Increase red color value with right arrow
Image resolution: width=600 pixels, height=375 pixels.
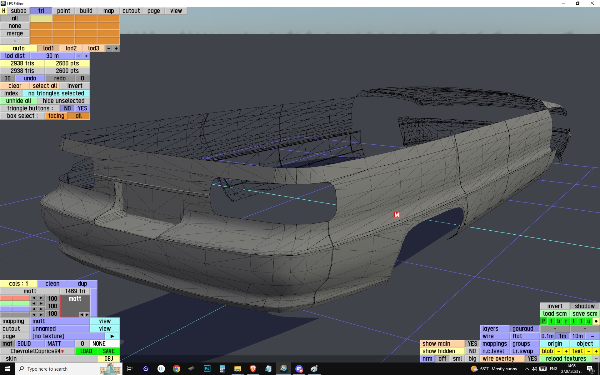pyautogui.click(x=41, y=298)
